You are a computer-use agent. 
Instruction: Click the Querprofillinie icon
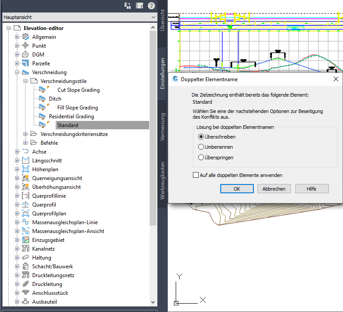(25, 195)
